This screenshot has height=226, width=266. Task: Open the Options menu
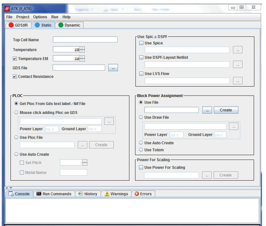click(40, 17)
